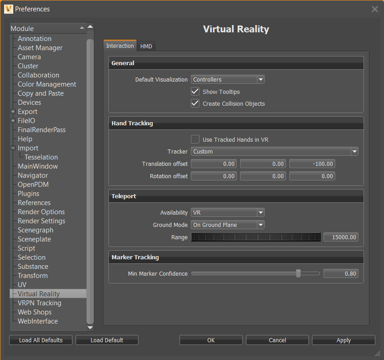Open the Tracker selection dropdown
Viewport: 384px width, 360px height.
coord(353,151)
